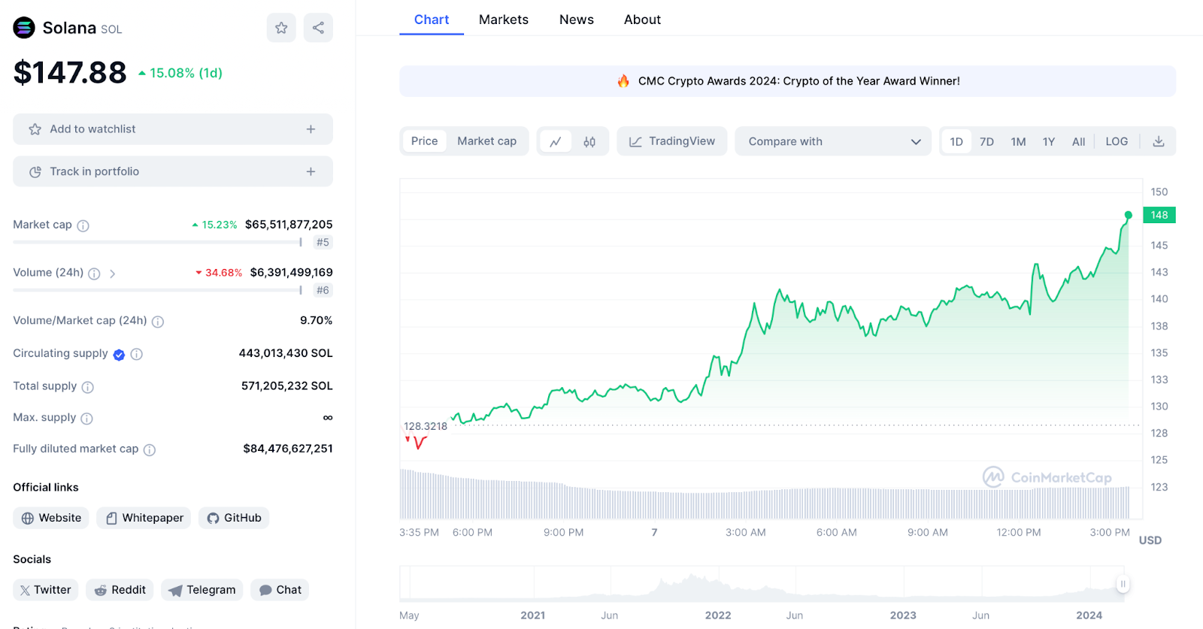Click the Circulating supply info icon

(x=136, y=354)
